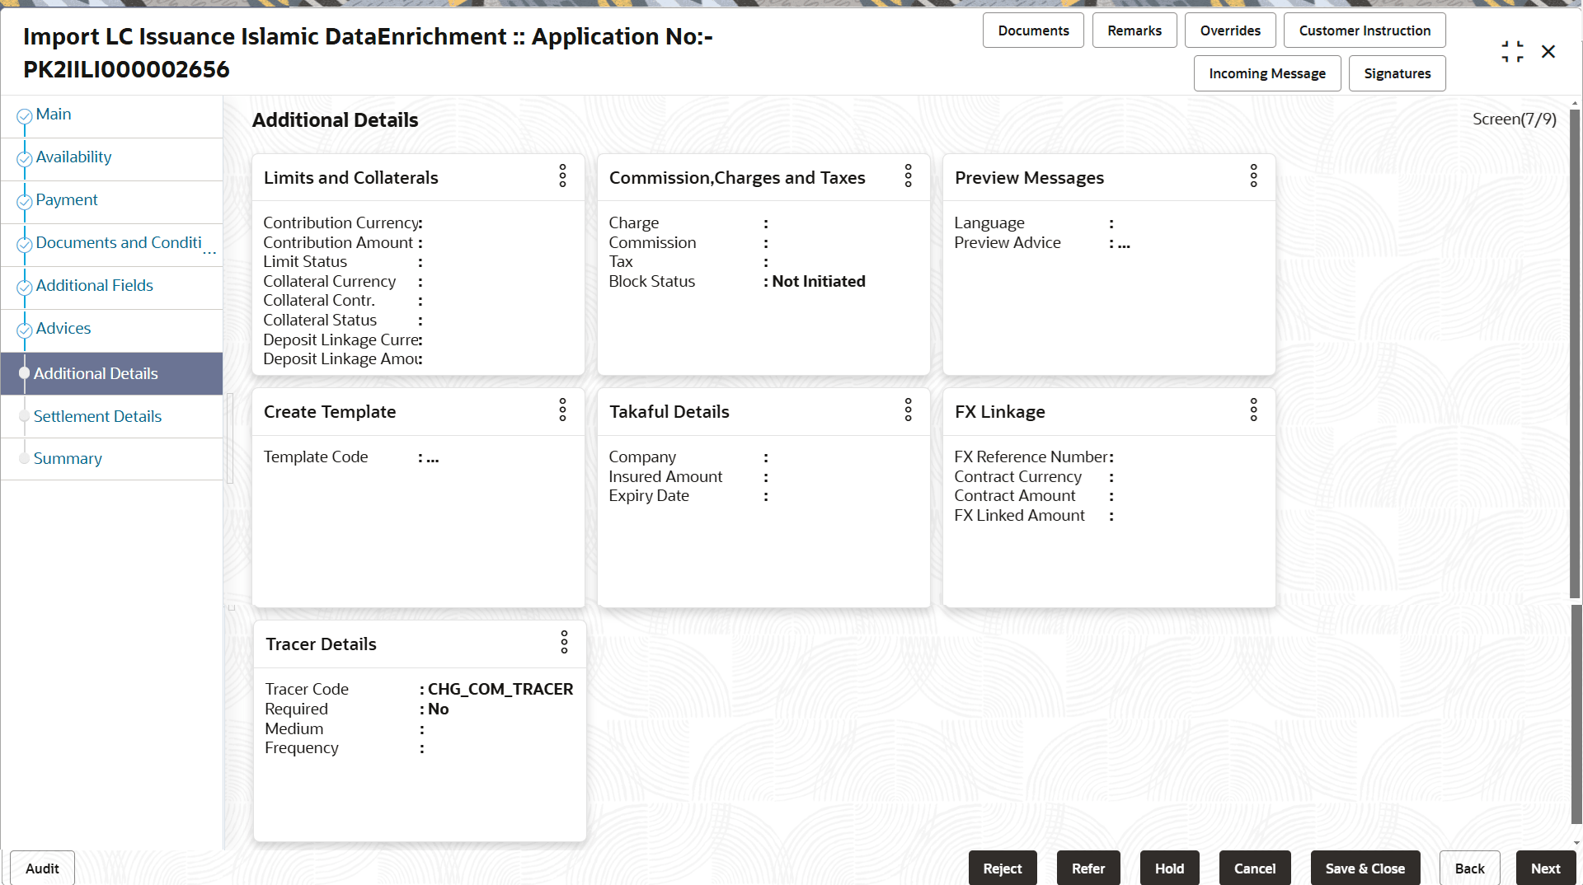The height and width of the screenshot is (885, 1583).
Task: Click the Screen(7/9) indicator
Action: (x=1515, y=119)
